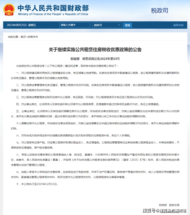Image resolution: width=190 pixels, height=215 pixels.
Task: Open the 首页 breadcrumb link
Action: point(23,37)
